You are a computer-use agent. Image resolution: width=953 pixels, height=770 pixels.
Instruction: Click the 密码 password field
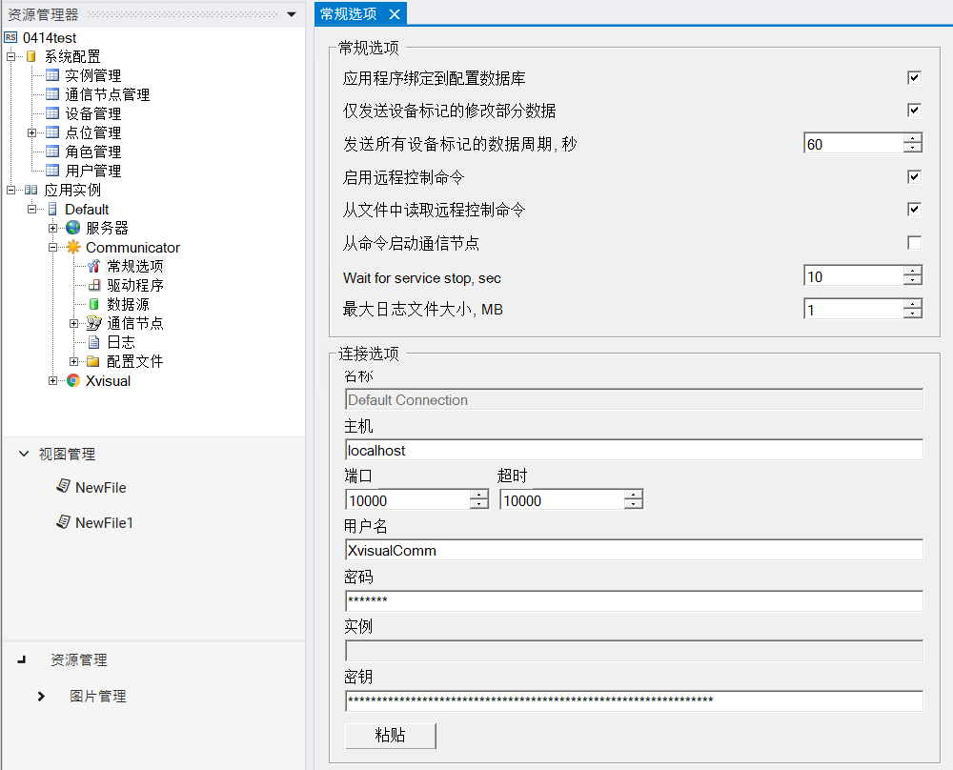tap(634, 600)
